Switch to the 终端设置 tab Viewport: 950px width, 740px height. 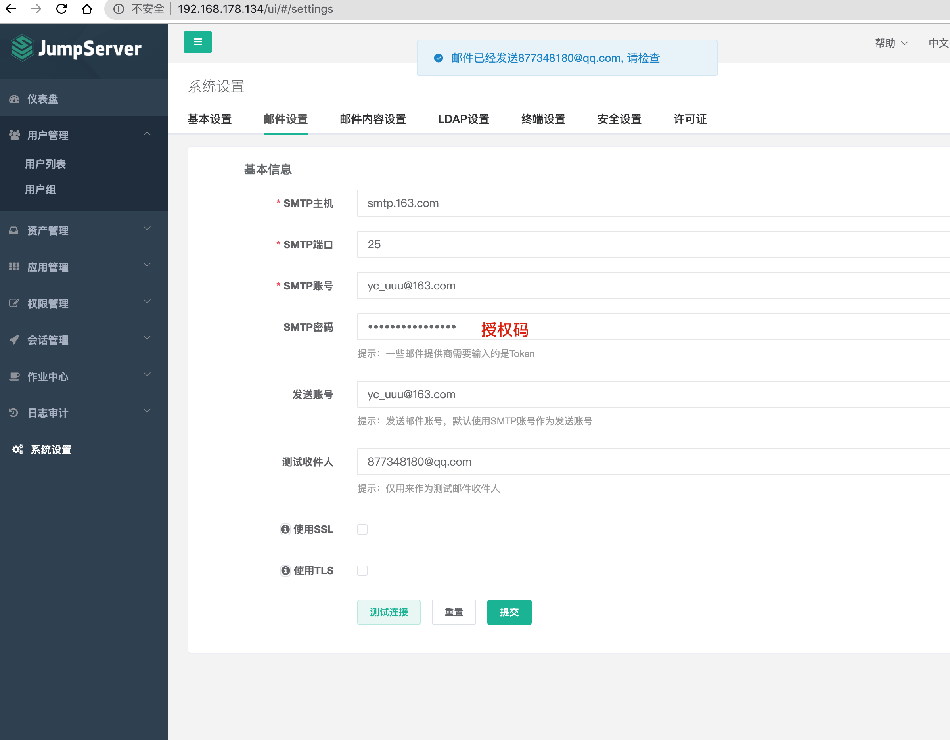point(543,119)
